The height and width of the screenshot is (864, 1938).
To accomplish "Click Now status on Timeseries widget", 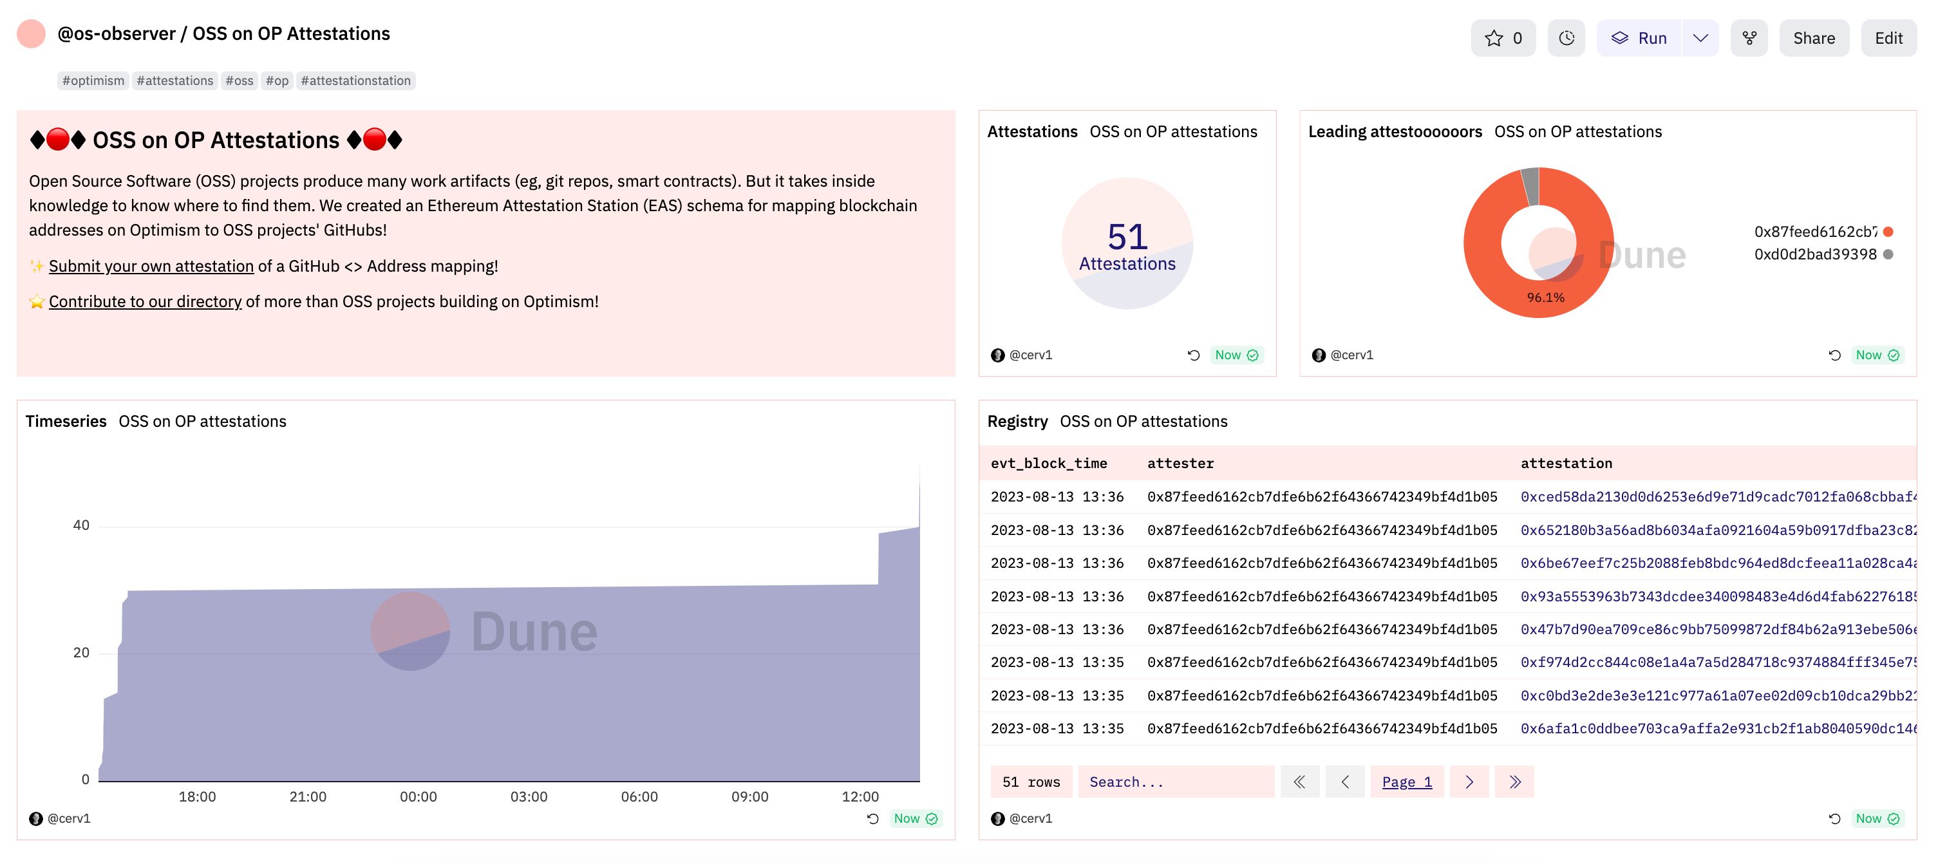I will [916, 818].
